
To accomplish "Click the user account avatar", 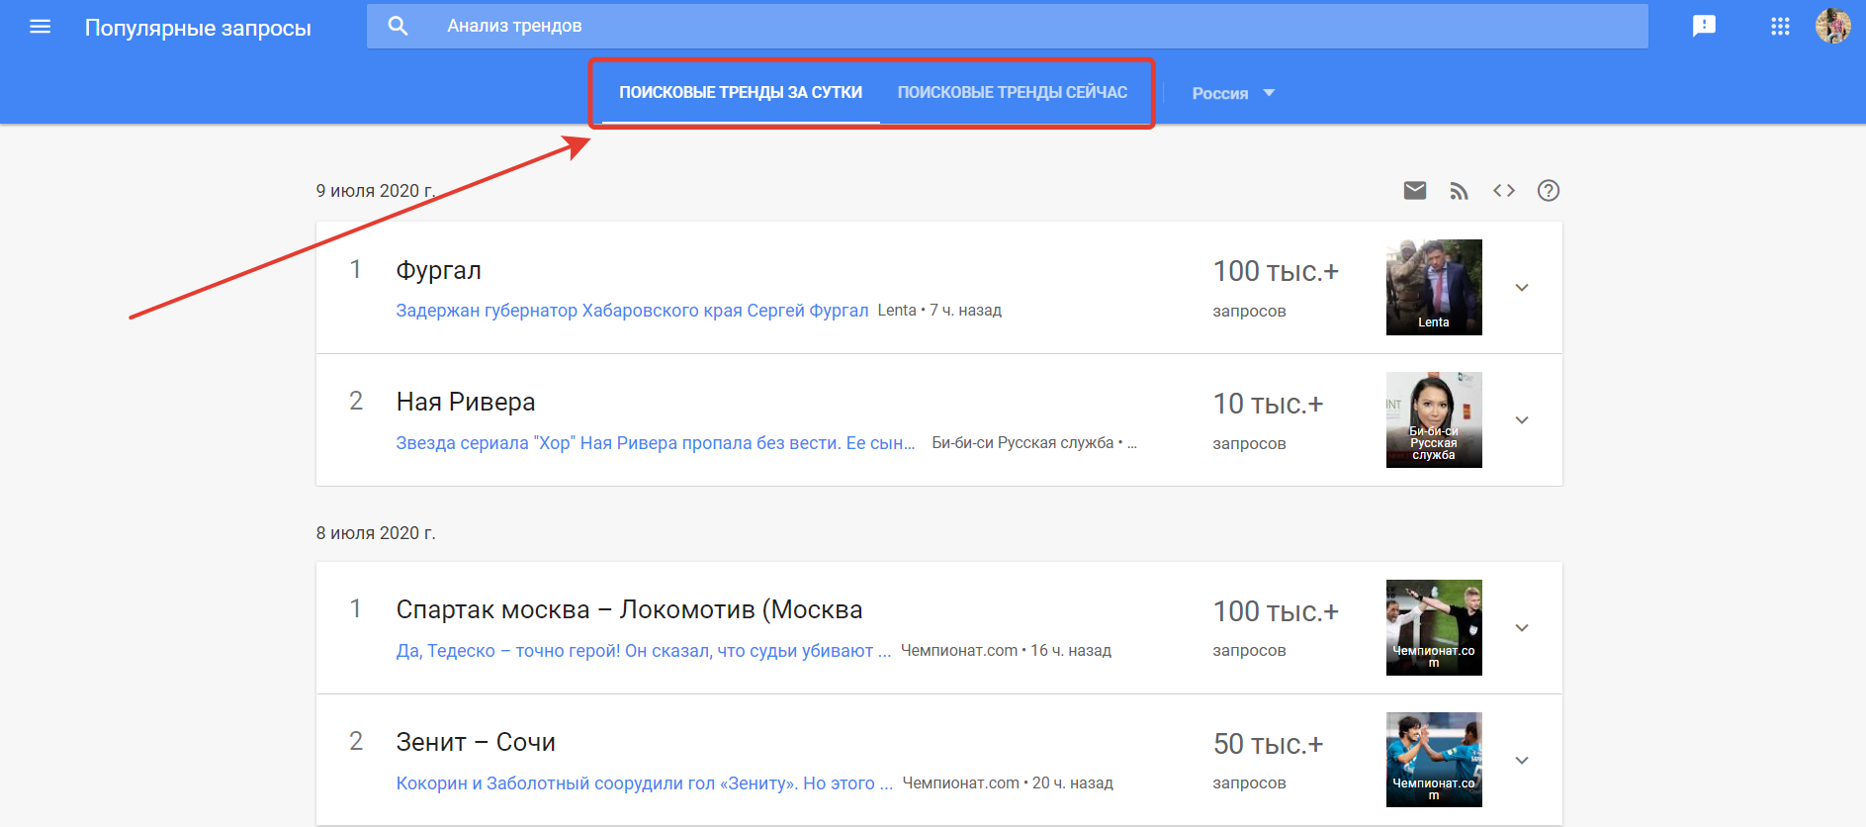I will tap(1832, 26).
